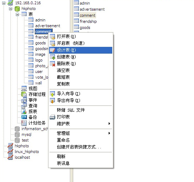194x182 pixels.
Task: Select the 存储过程 node
Action: tap(37, 94)
